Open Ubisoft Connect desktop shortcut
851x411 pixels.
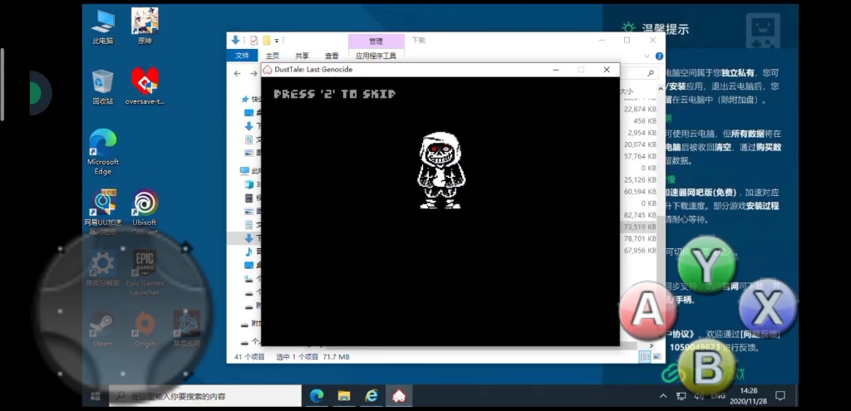coord(145,213)
